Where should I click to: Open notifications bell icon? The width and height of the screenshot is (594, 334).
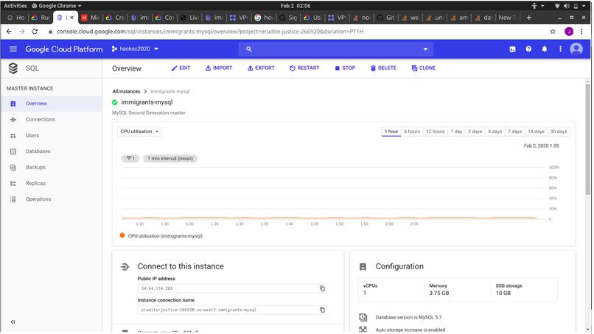point(545,49)
